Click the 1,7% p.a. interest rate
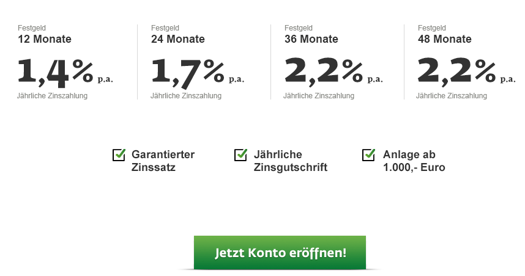 point(197,70)
